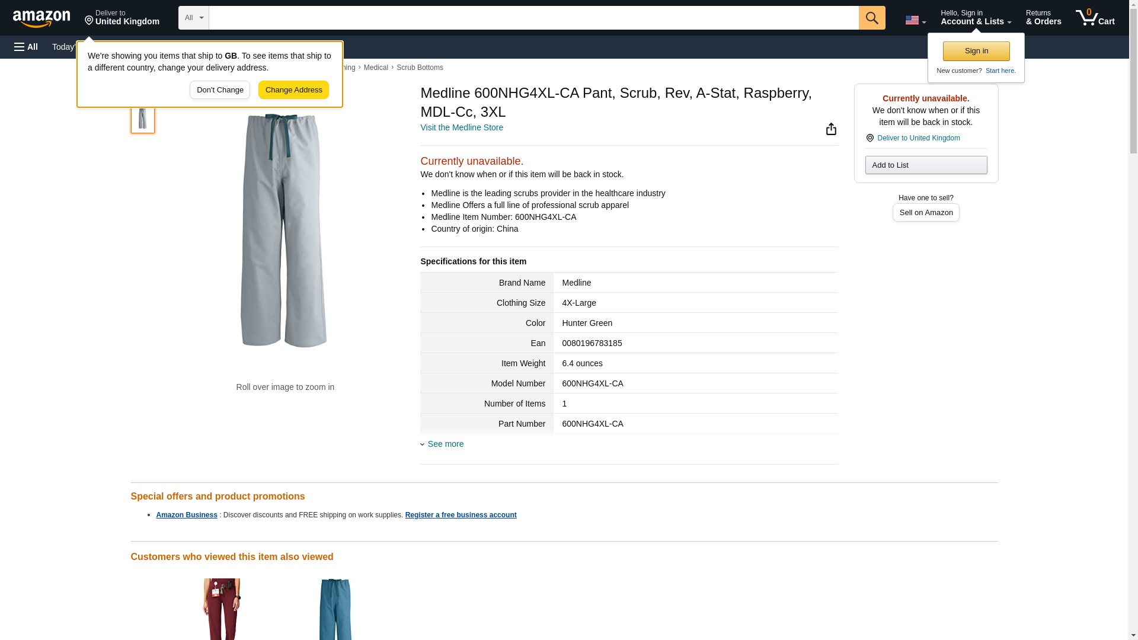
Task: Expand Account & Lists menu
Action: coord(975,18)
